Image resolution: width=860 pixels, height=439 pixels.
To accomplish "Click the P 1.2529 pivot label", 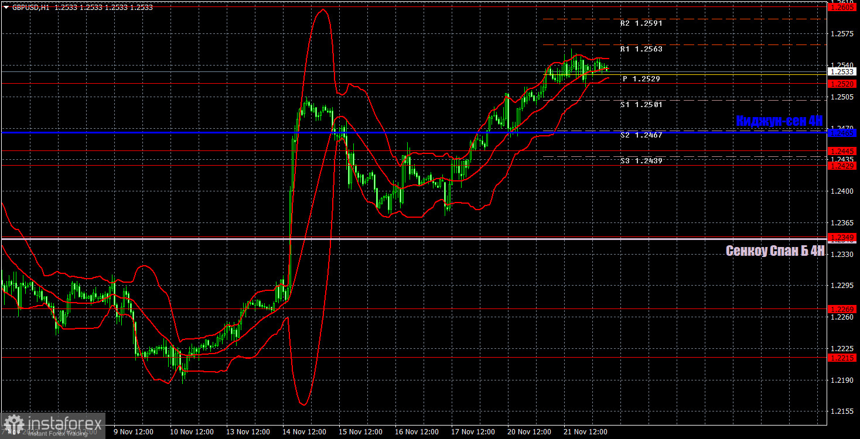I will pyautogui.click(x=641, y=78).
